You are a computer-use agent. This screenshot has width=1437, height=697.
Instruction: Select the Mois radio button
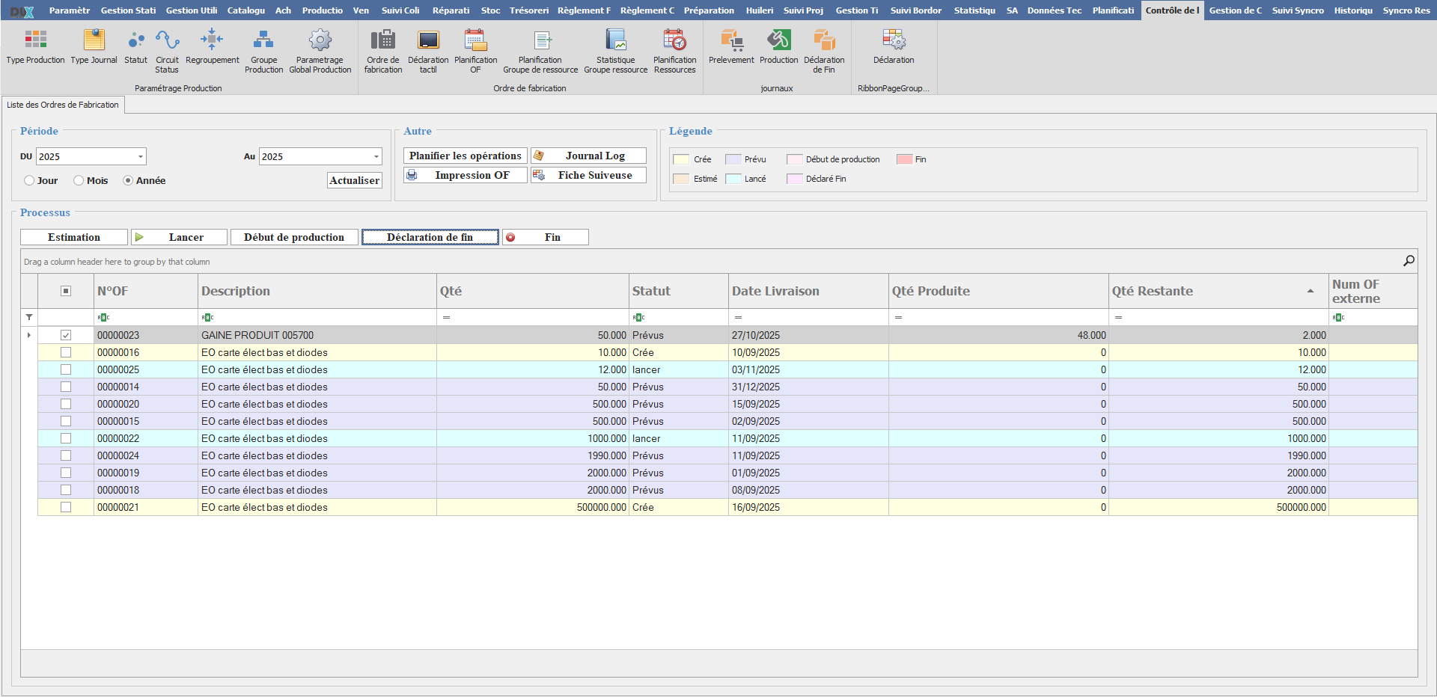[x=79, y=180]
